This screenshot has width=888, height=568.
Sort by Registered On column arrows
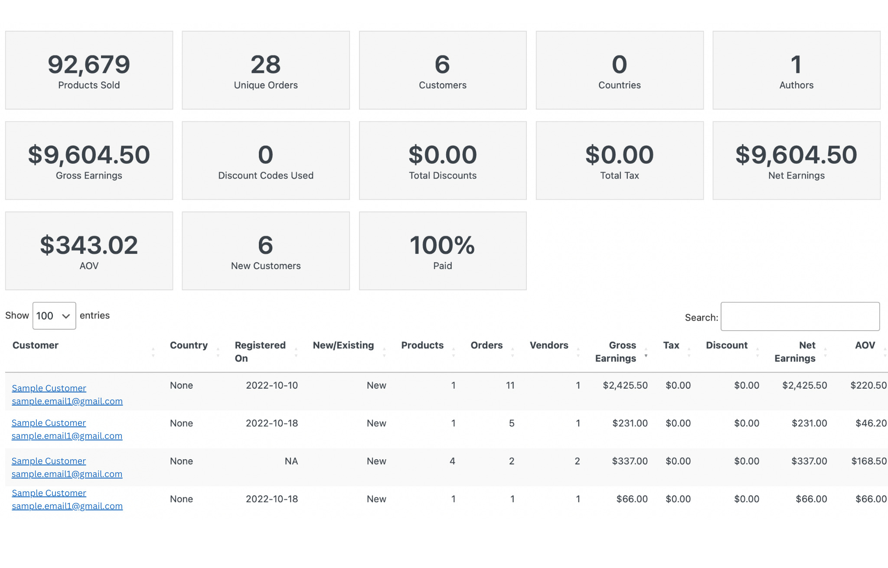click(296, 352)
